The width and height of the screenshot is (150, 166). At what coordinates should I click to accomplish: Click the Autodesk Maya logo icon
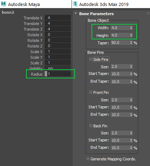point(4,4)
